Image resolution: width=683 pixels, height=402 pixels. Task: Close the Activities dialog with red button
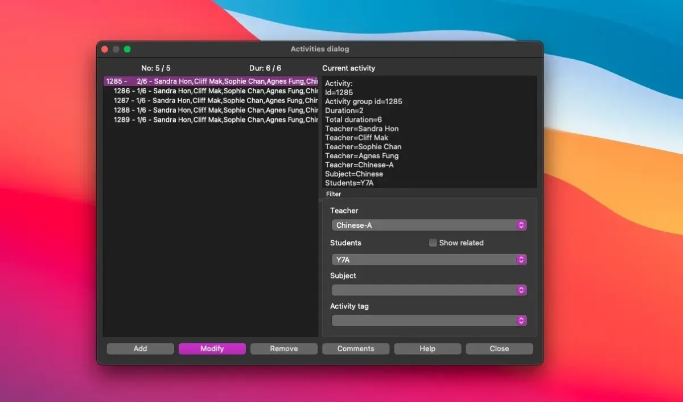(105, 50)
